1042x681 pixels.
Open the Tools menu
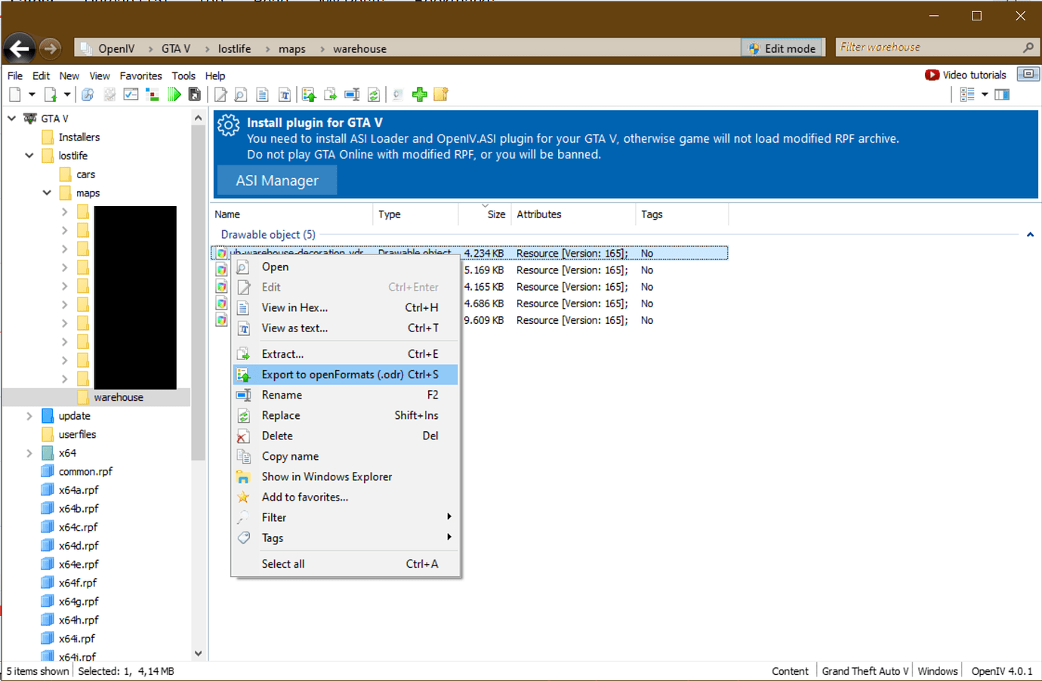pos(183,75)
